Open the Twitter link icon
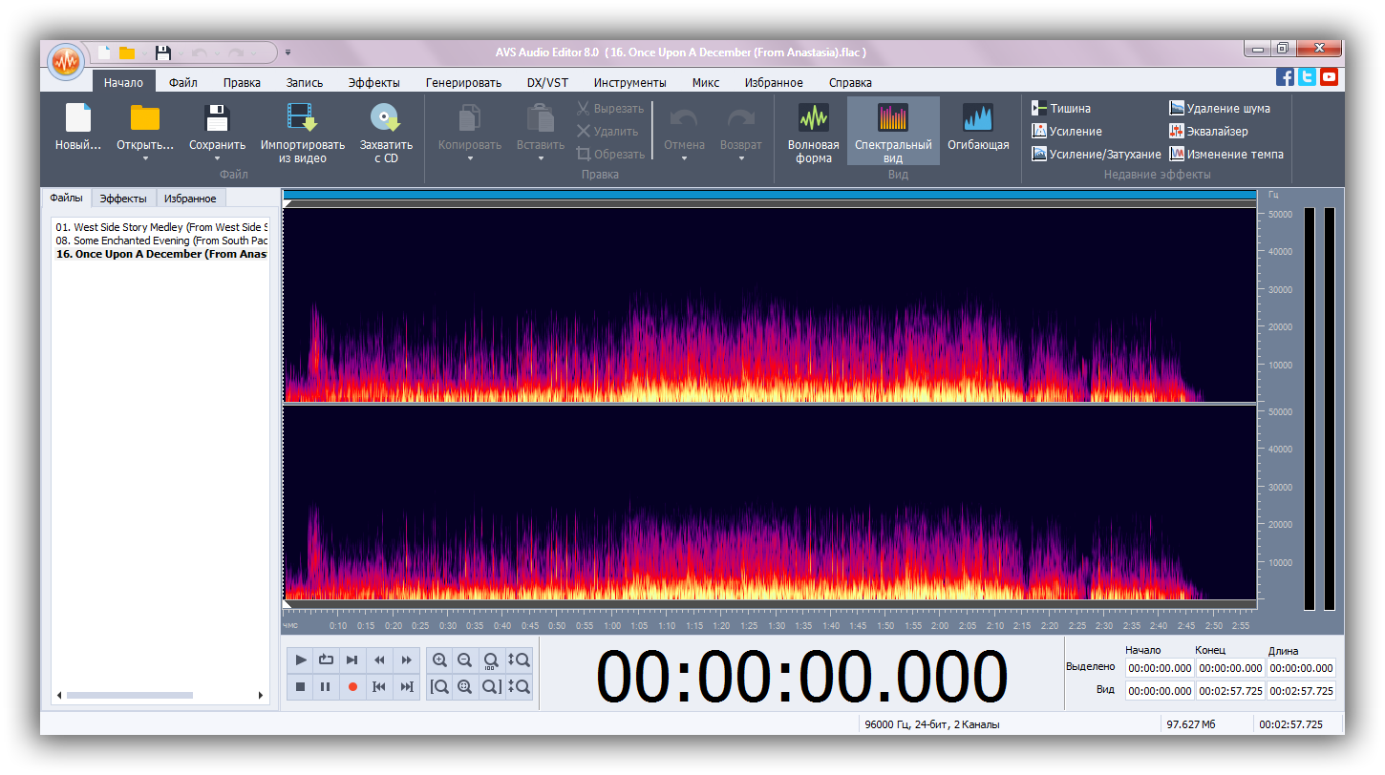Screen dimensions: 1385x775 click(x=1307, y=77)
